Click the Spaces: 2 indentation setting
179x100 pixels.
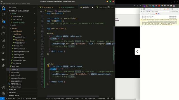[69, 99]
